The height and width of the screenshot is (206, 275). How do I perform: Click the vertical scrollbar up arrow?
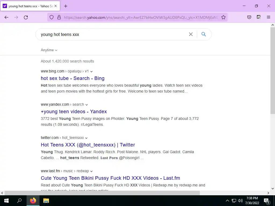tap(273, 25)
